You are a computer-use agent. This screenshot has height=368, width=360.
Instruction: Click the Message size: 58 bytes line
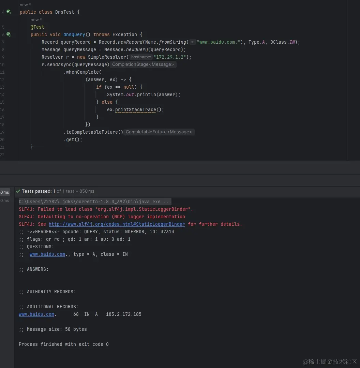tap(53, 329)
